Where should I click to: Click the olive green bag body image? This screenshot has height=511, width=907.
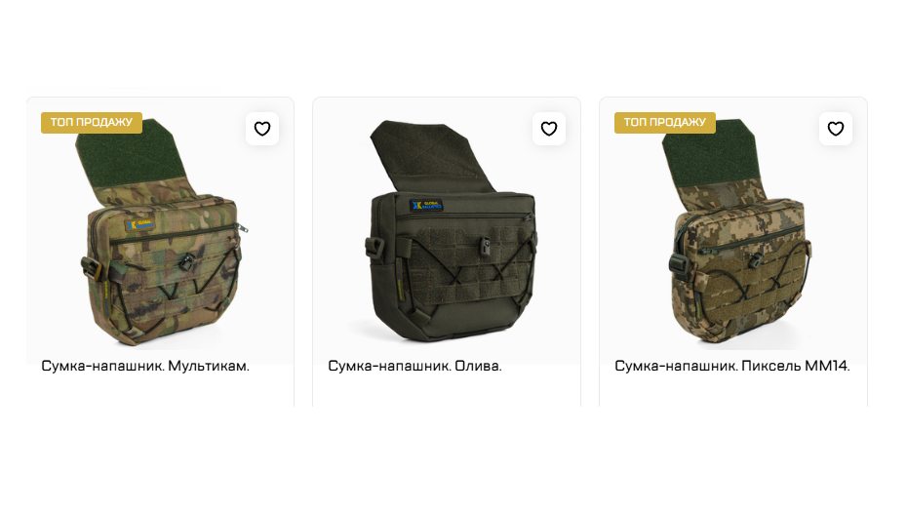click(452, 266)
